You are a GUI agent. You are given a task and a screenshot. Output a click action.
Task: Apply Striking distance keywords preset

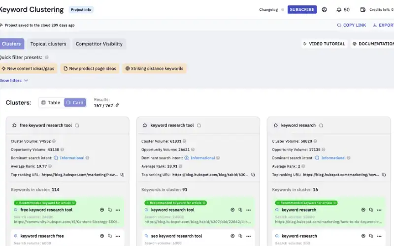coord(154,68)
